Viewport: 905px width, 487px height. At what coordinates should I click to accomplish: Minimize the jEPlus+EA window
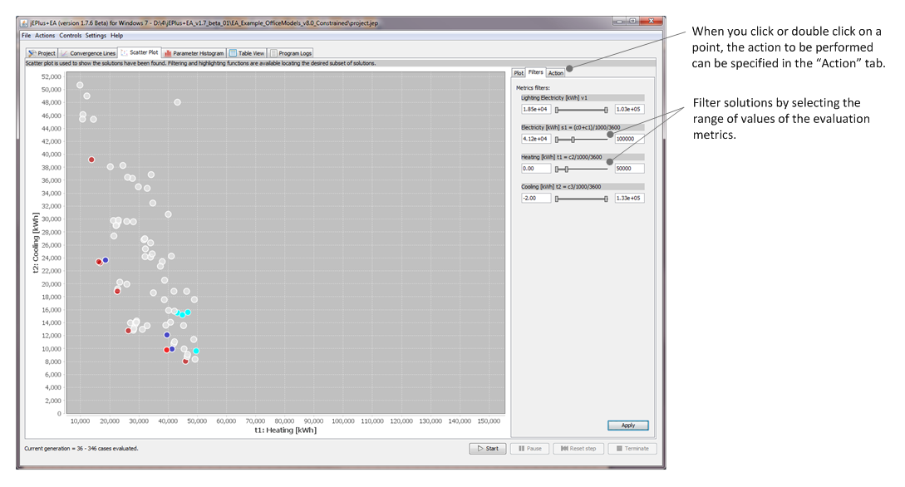[x=619, y=22]
